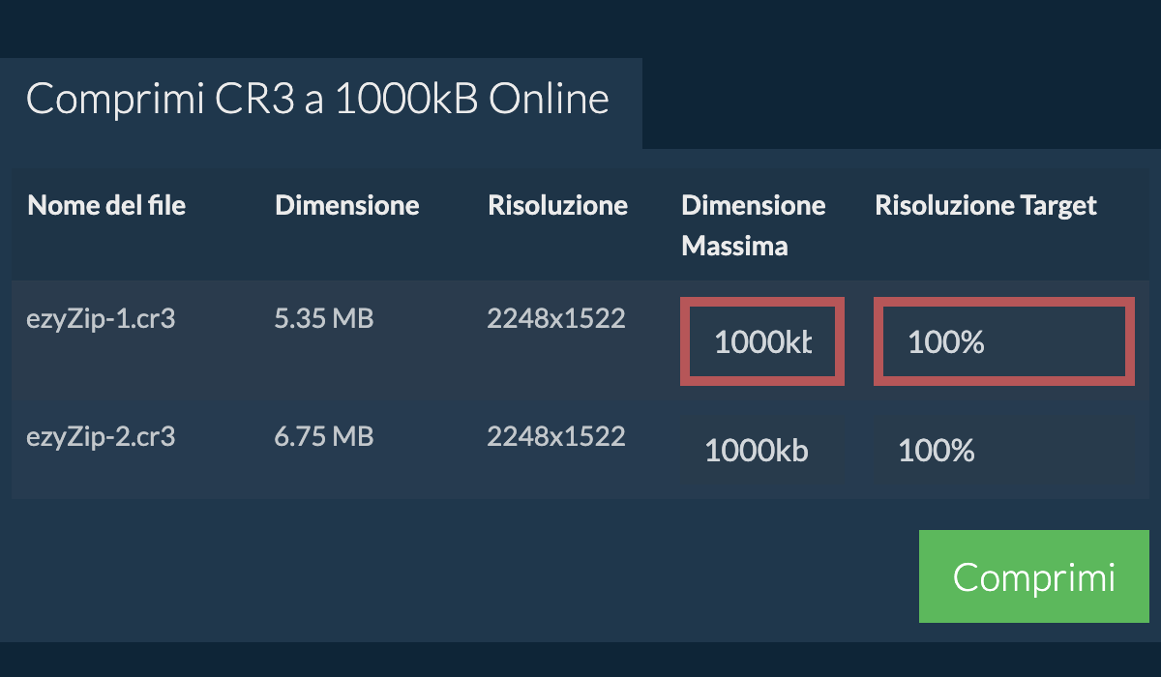Image resolution: width=1161 pixels, height=677 pixels.
Task: Click the 5.35 MB size value
Action: 324,318
